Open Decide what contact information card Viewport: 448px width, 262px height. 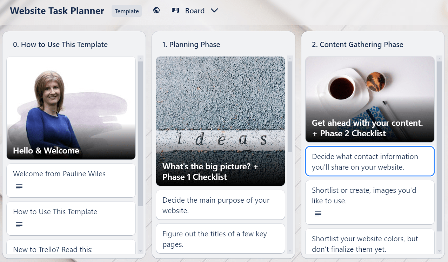[370, 162]
